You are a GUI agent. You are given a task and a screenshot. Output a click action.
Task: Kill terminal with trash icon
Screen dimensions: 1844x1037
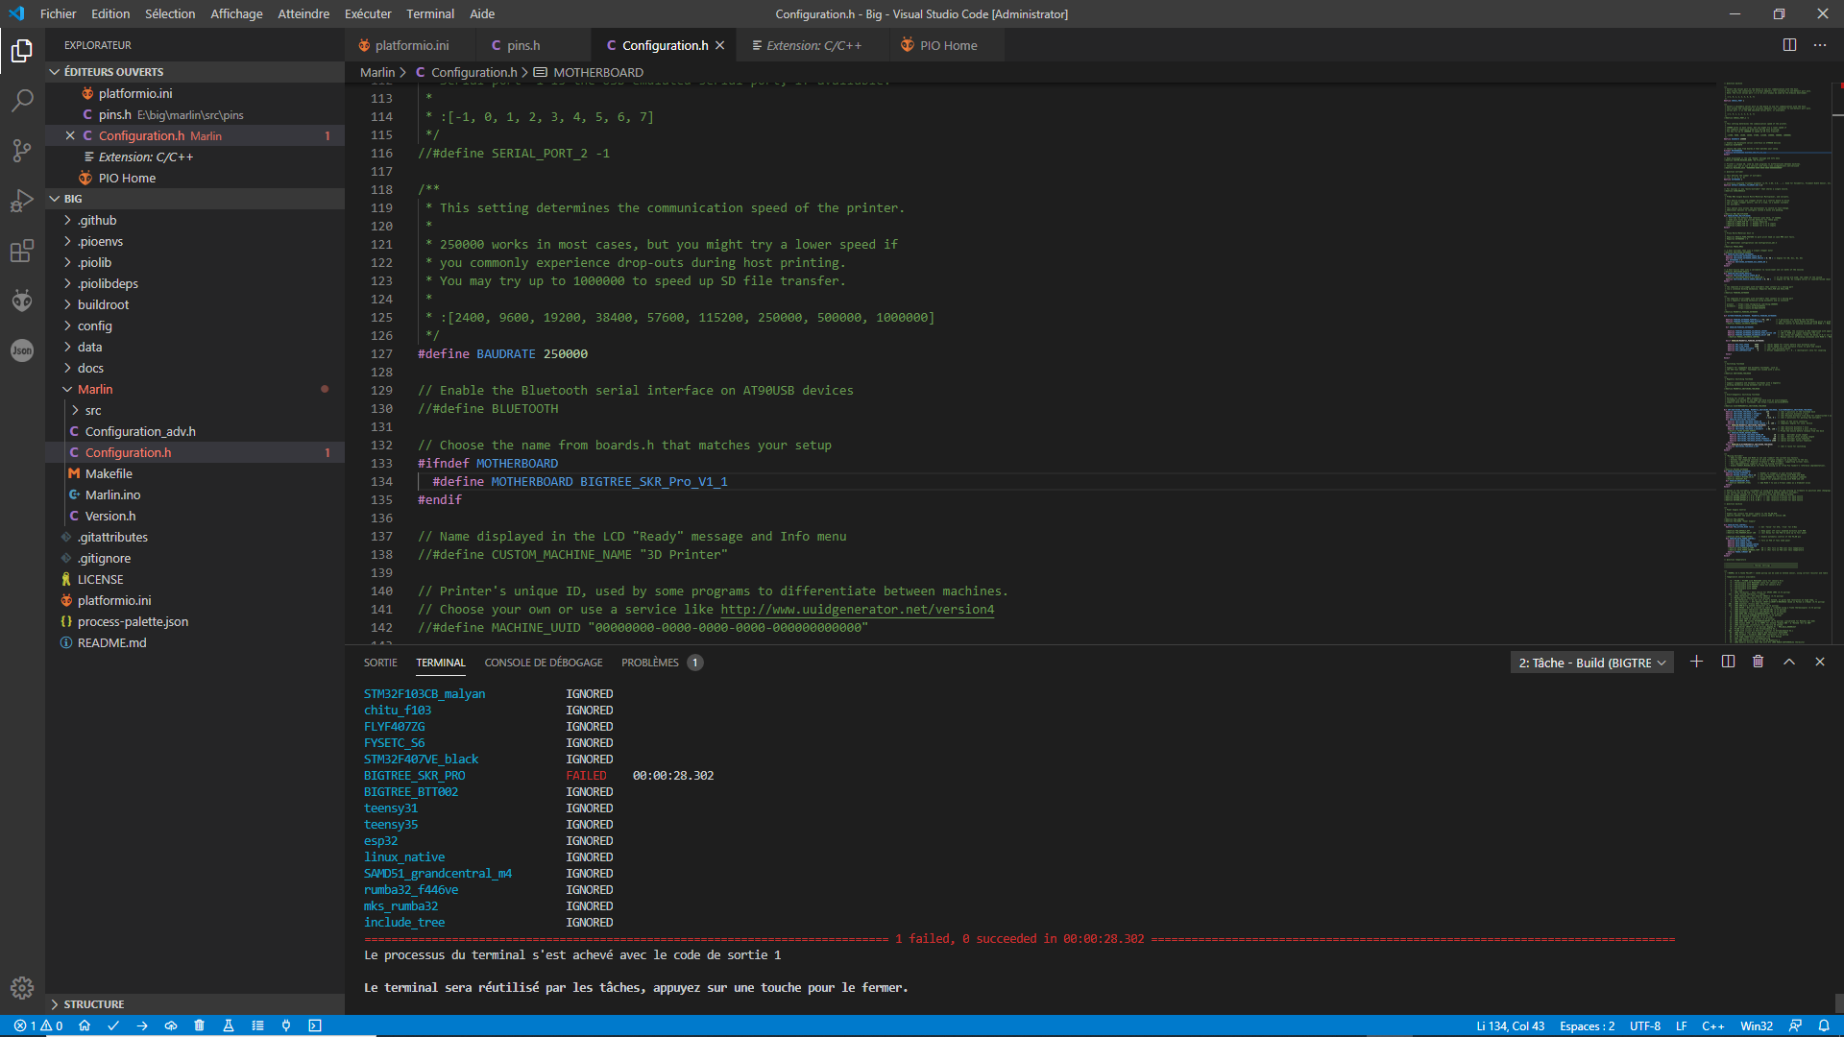[1758, 663]
